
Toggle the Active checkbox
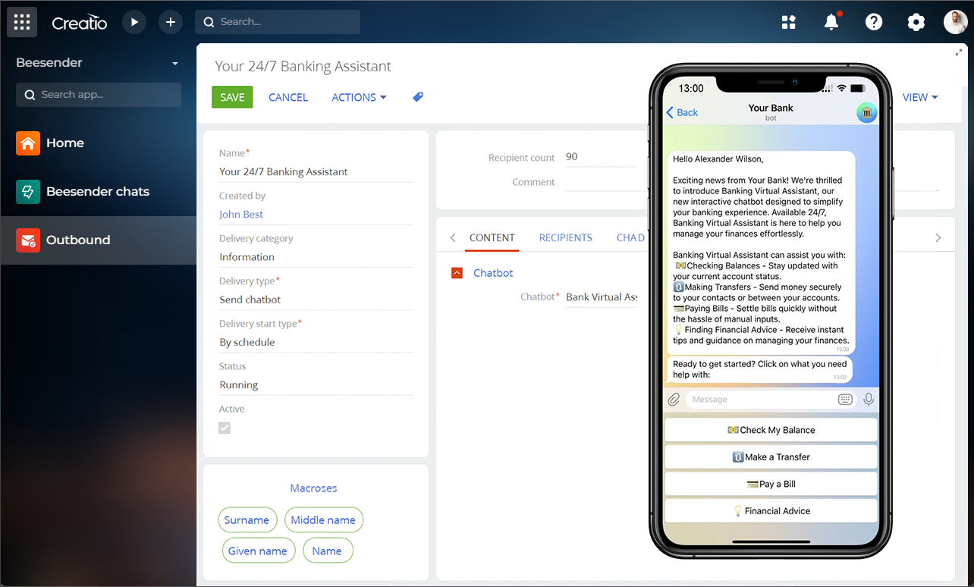point(225,428)
